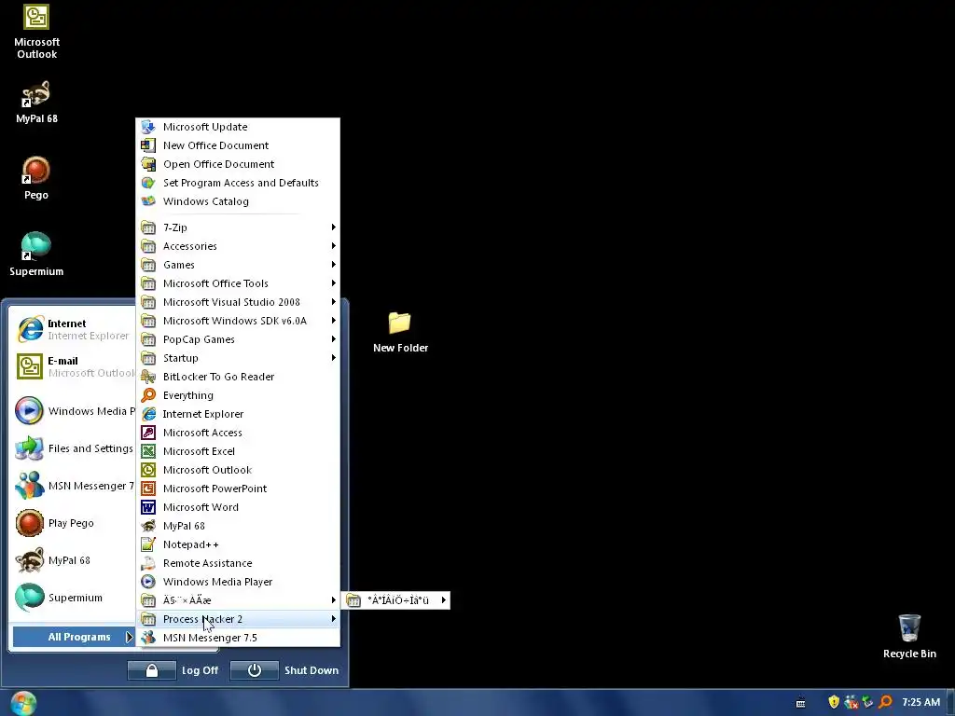
Task: Expand the Startup submenu
Action: (x=238, y=358)
